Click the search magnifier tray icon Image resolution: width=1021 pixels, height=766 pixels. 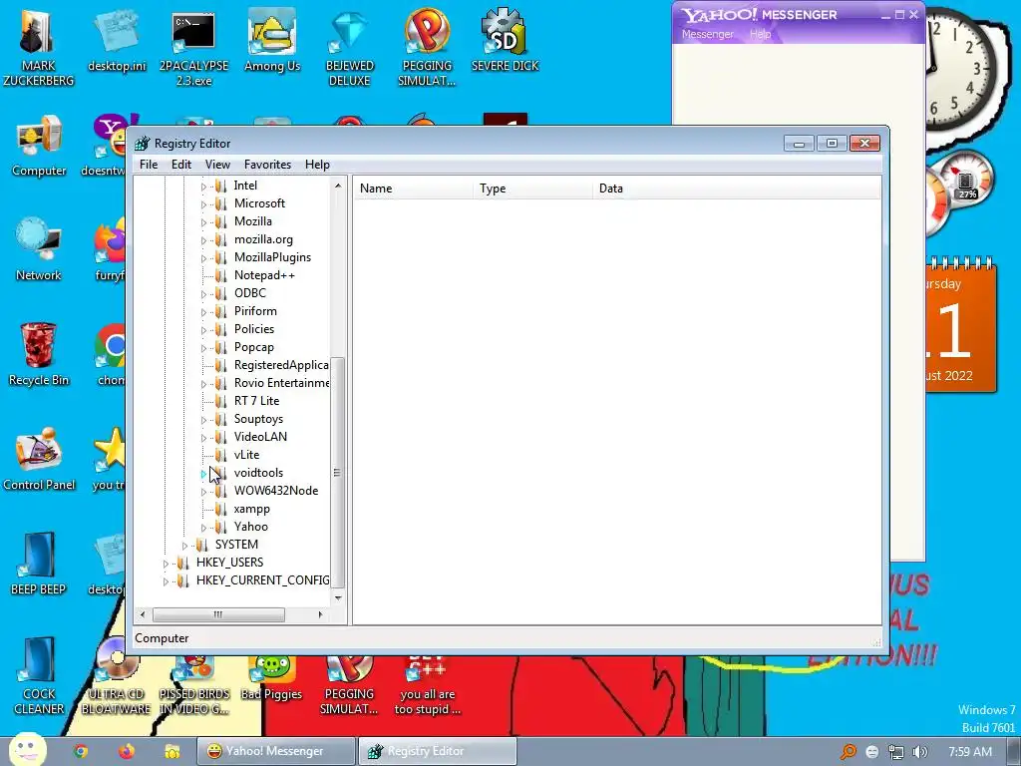coord(848,752)
